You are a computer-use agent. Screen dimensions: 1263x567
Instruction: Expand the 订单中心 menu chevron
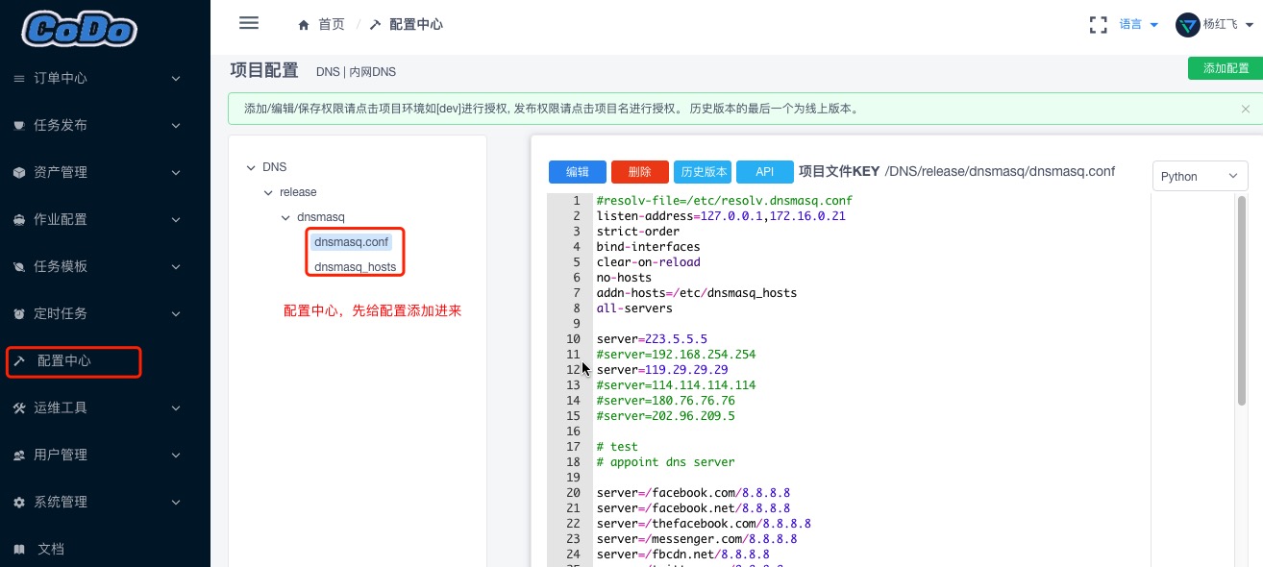(x=176, y=79)
